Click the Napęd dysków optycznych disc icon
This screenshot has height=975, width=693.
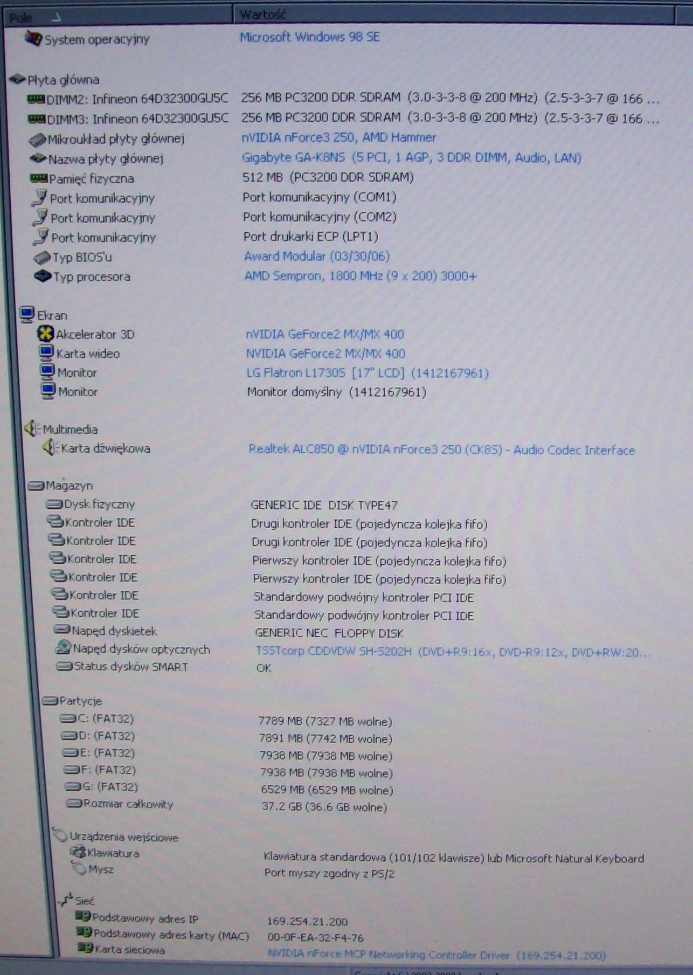(x=63, y=647)
